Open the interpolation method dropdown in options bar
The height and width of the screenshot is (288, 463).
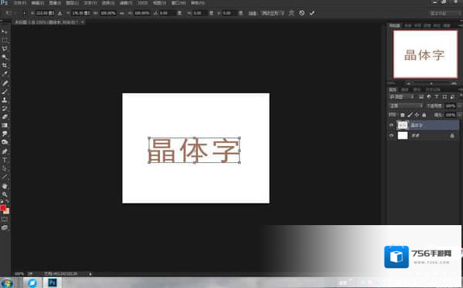tap(272, 13)
